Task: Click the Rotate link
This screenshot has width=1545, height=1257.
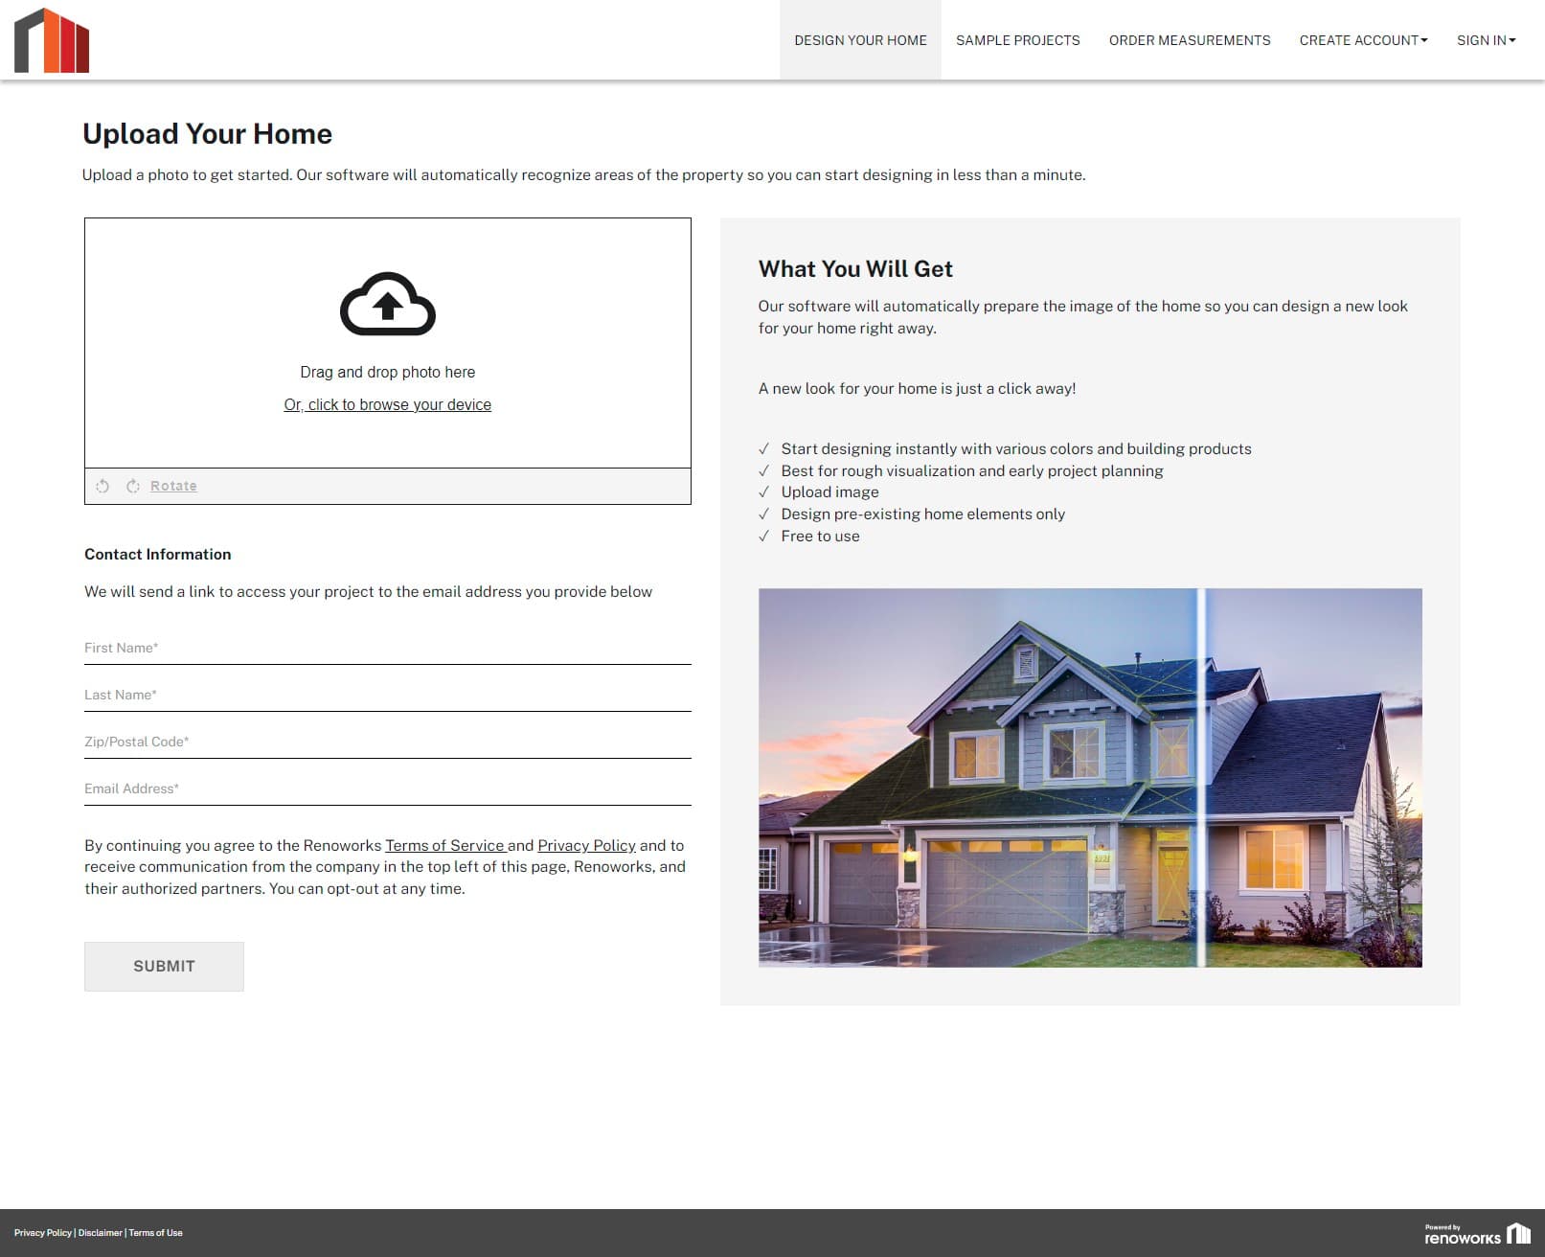Action: click(173, 486)
